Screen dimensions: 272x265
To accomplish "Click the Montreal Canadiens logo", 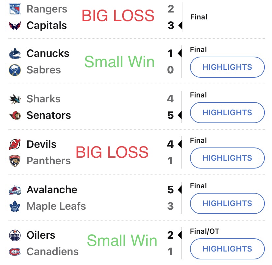I will tap(15, 252).
